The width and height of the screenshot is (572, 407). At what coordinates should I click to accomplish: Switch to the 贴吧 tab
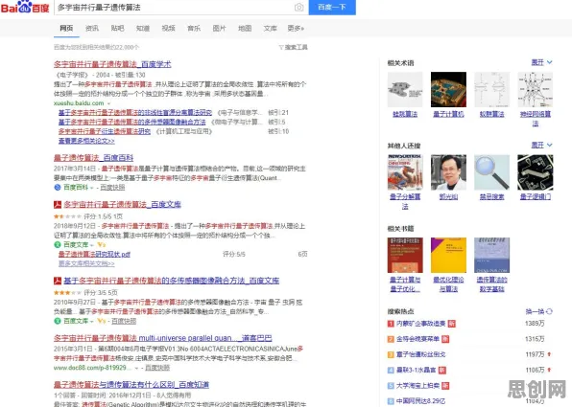pyautogui.click(x=117, y=28)
